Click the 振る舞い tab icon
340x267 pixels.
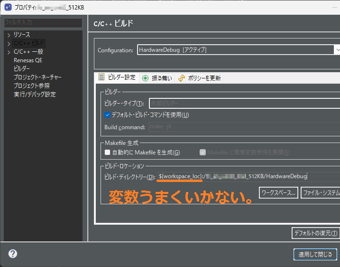click(x=145, y=78)
